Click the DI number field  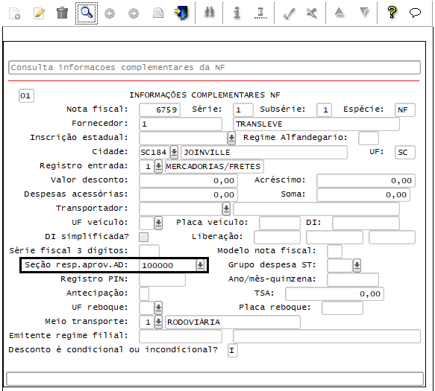coord(366,223)
